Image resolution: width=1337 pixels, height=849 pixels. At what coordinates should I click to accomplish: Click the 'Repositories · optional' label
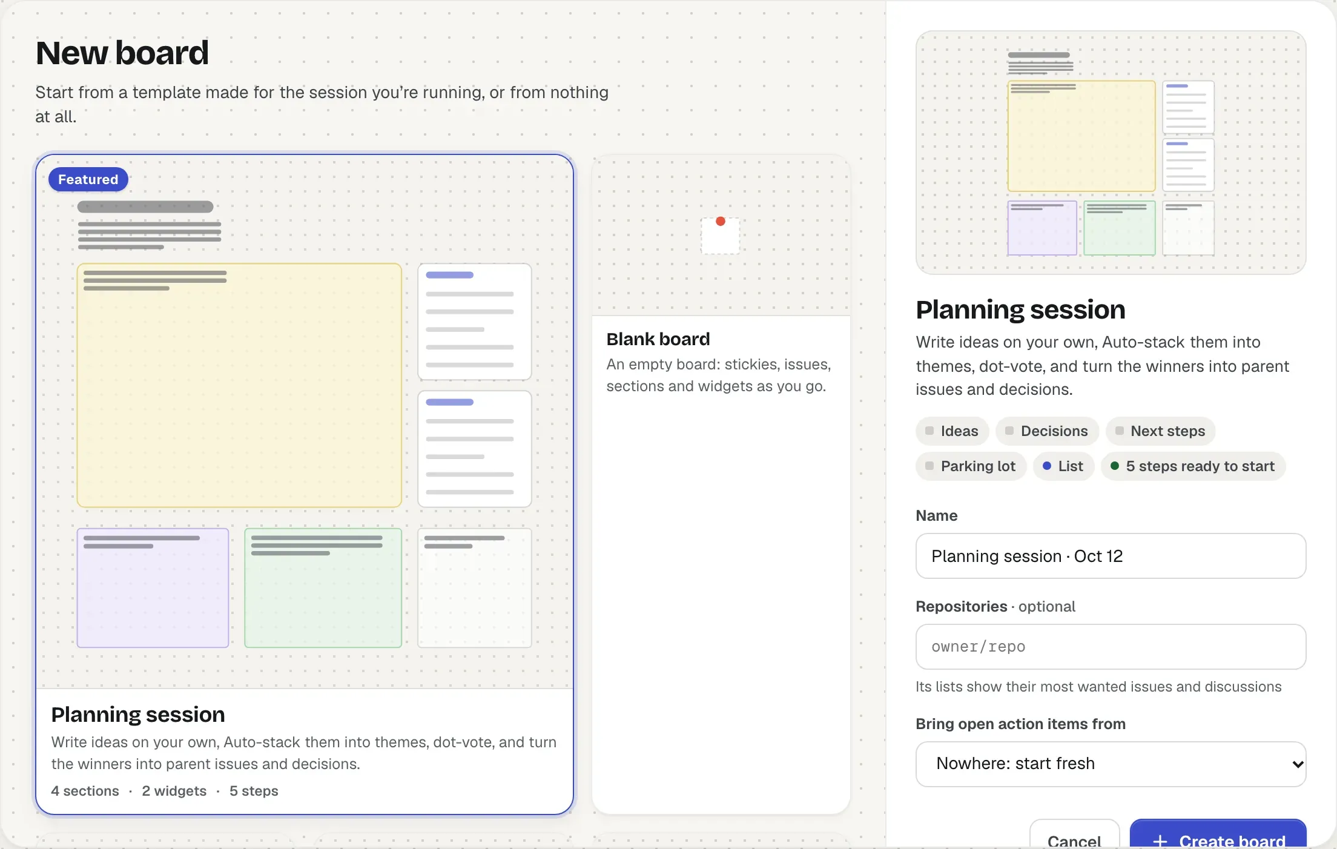995,607
